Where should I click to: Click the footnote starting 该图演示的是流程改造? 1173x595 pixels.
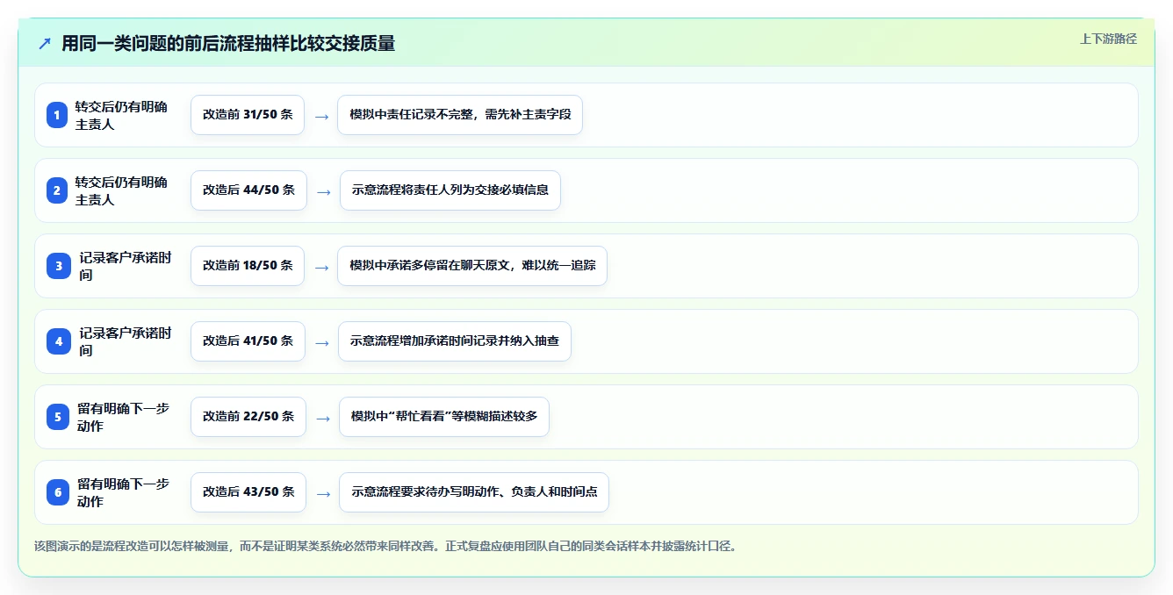point(386,546)
